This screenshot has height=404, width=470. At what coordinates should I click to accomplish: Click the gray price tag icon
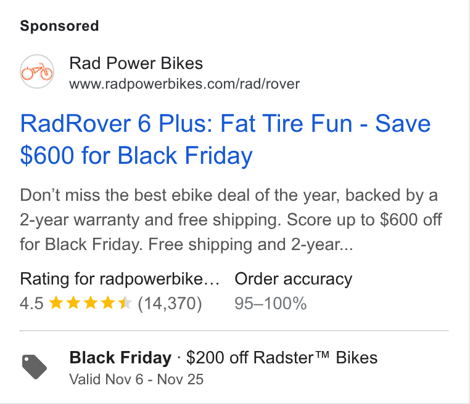click(x=35, y=367)
